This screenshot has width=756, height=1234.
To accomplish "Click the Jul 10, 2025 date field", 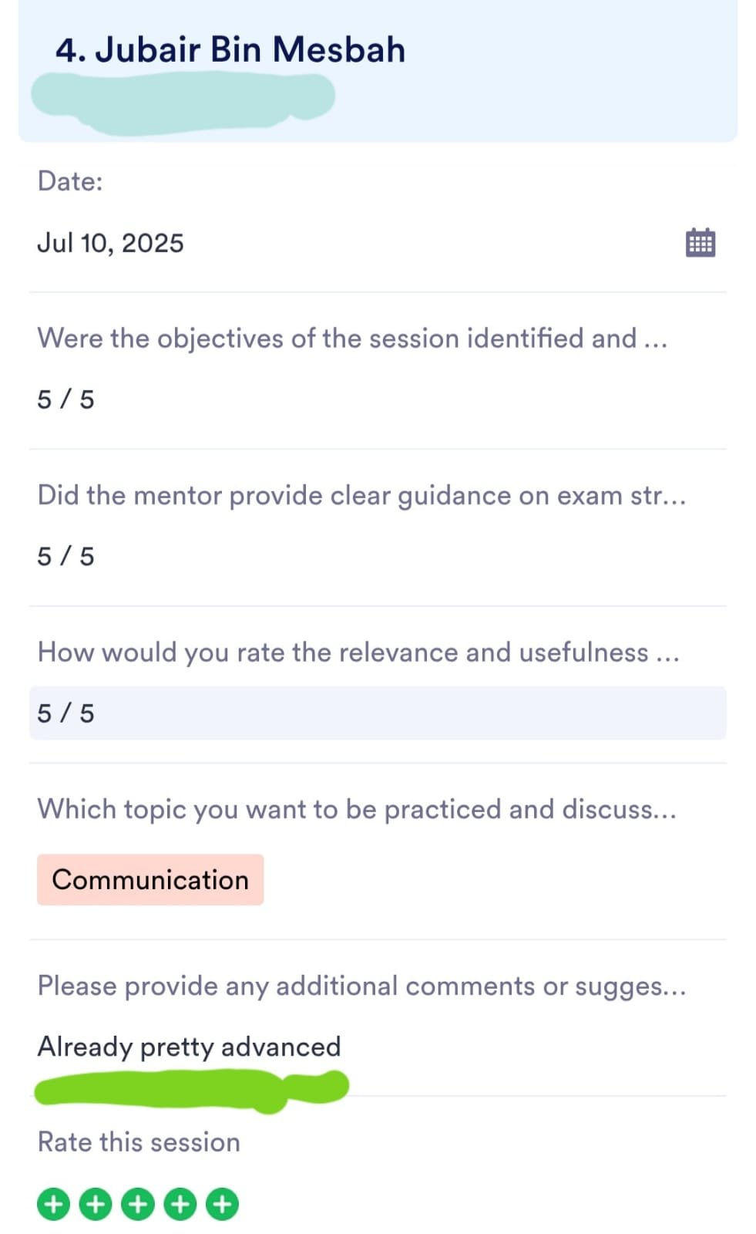I will pos(111,243).
